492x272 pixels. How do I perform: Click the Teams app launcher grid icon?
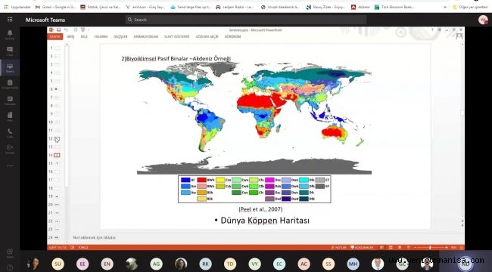pos(10,20)
